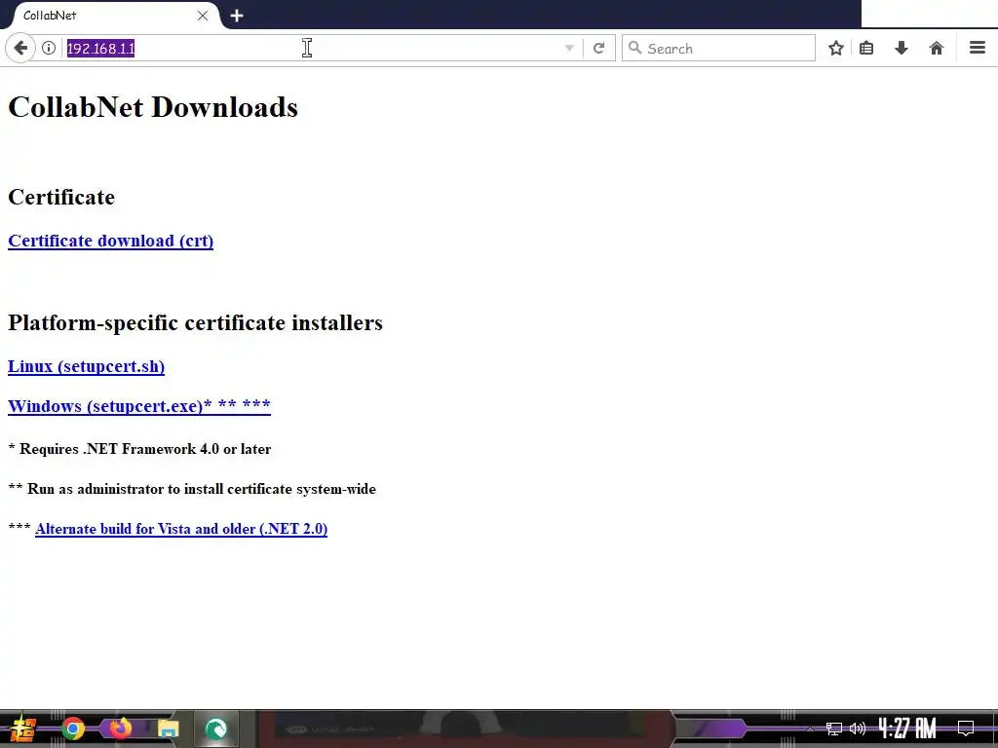Open the green swirl app on taskbar
Viewport: 998px width, 748px height.
[x=216, y=729]
